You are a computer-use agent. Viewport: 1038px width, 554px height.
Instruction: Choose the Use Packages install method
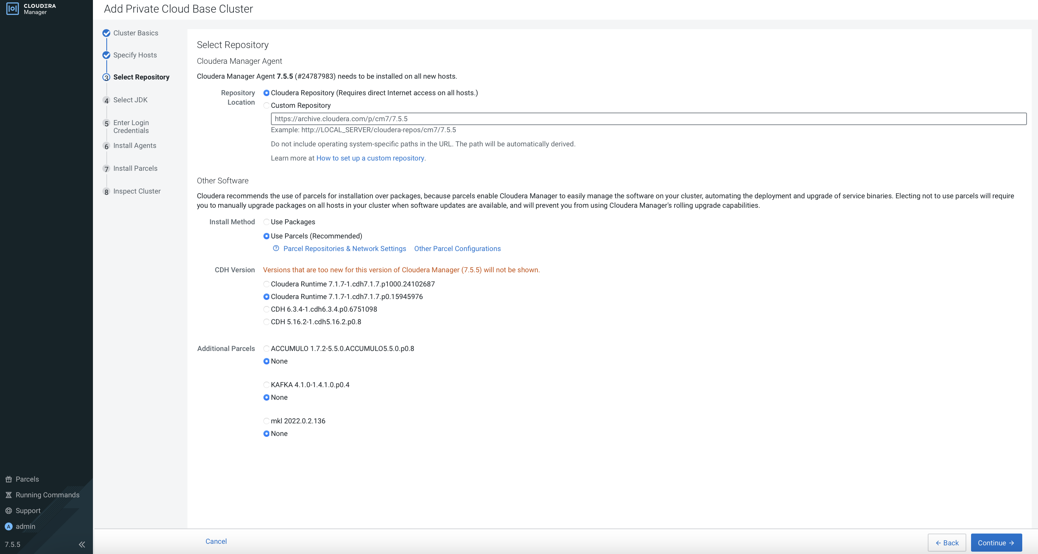tap(266, 222)
